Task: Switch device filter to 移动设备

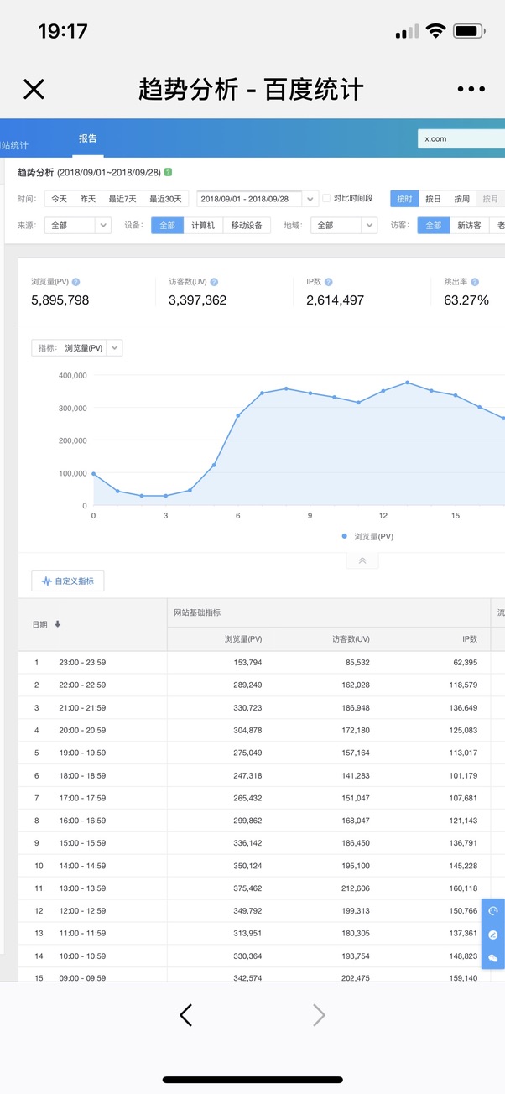Action: (247, 226)
